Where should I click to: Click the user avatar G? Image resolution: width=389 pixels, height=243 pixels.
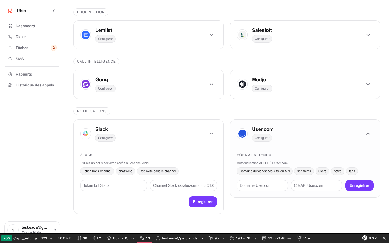[x=13, y=230]
